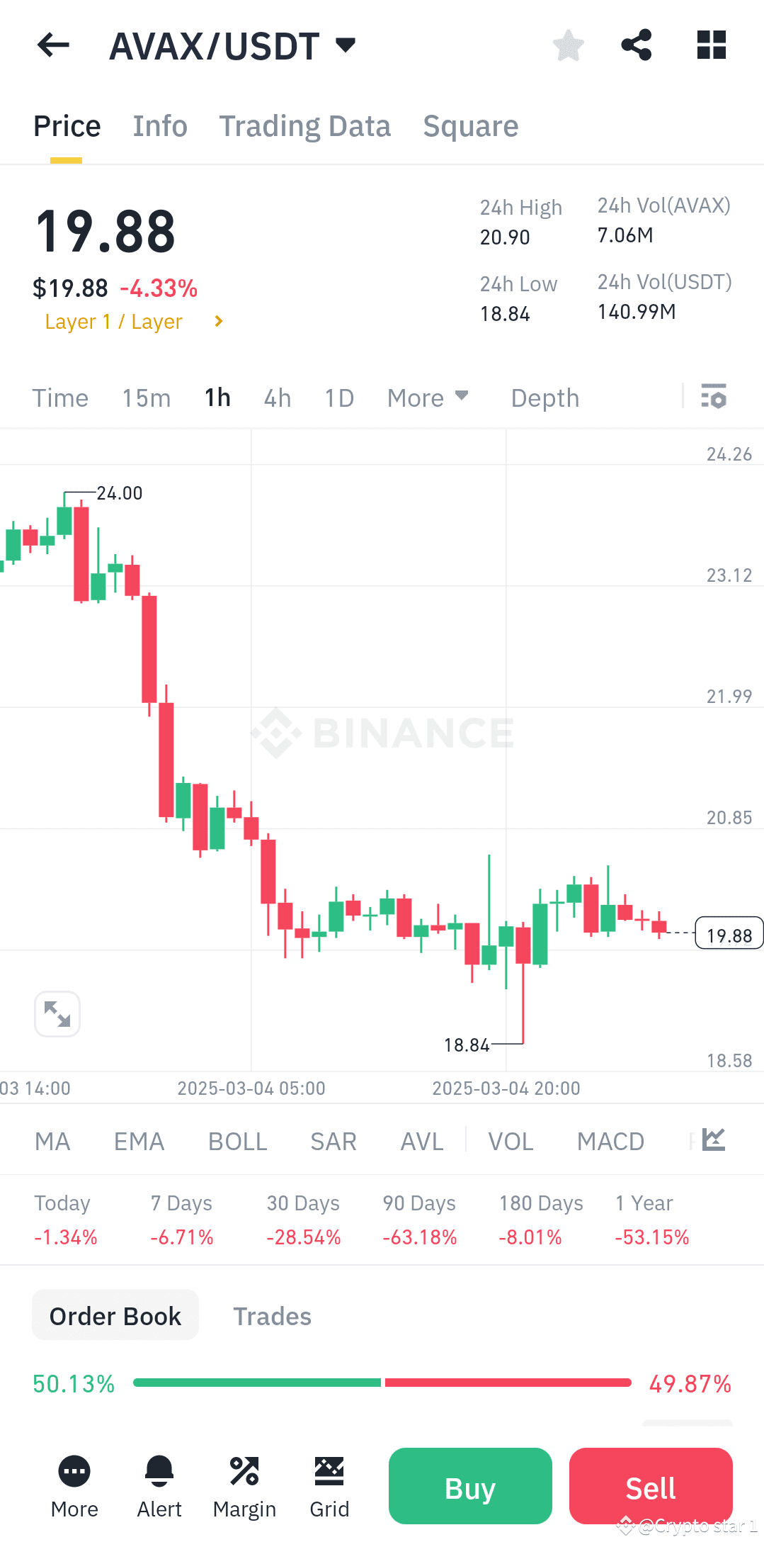
Task: Tap the favorite star for AVAX/USDT
Action: tap(567, 45)
